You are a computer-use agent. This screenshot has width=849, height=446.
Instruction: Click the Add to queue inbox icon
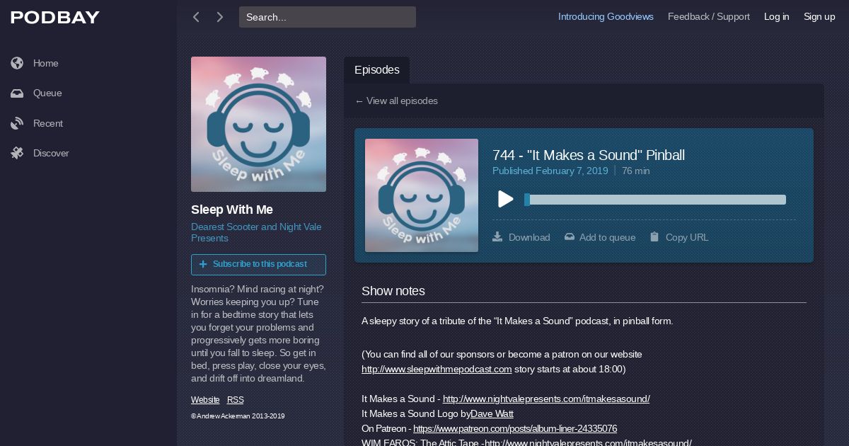click(570, 237)
